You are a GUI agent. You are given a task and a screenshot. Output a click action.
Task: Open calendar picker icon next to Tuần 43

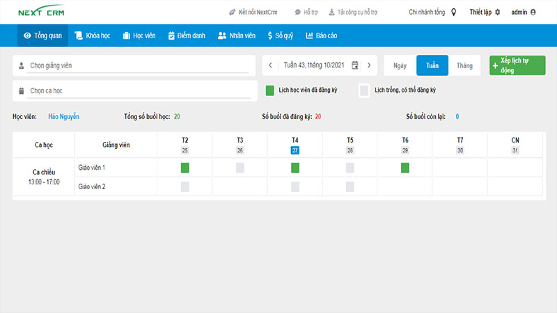pos(355,65)
